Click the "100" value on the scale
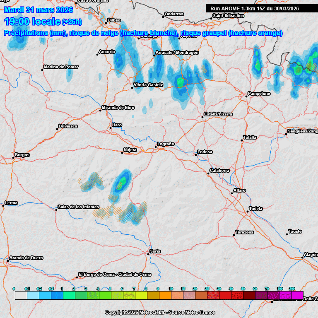 coord(280,289)
